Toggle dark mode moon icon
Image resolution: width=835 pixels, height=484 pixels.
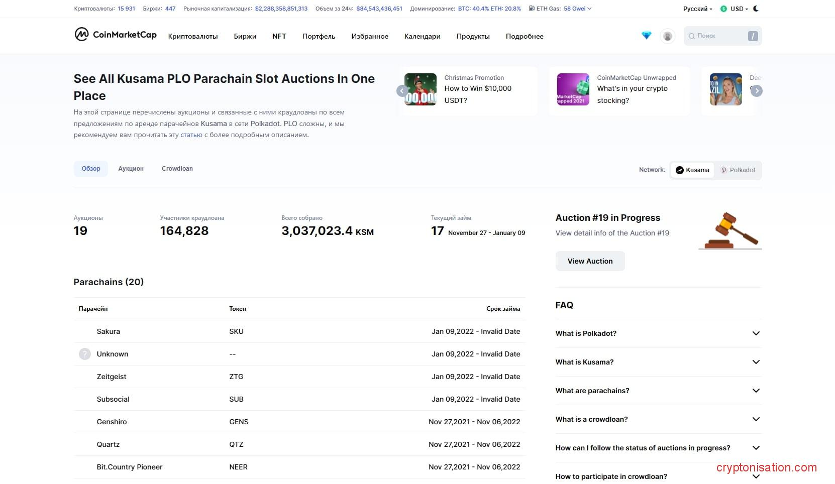click(756, 9)
